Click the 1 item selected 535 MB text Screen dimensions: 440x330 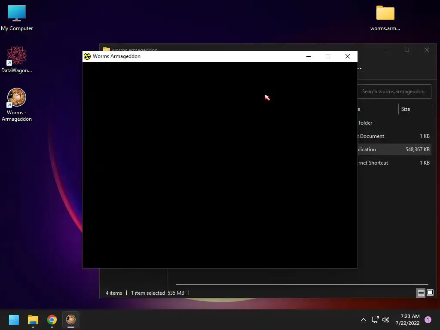click(158, 293)
